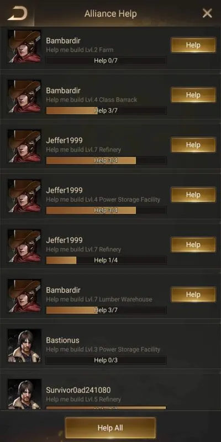Click the Survivor0ad241080 player name
221x442 pixels.
tap(78, 390)
